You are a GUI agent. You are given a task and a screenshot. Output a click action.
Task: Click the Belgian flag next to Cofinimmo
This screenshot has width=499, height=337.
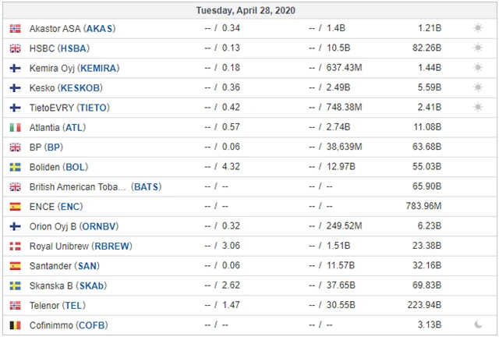(x=15, y=325)
